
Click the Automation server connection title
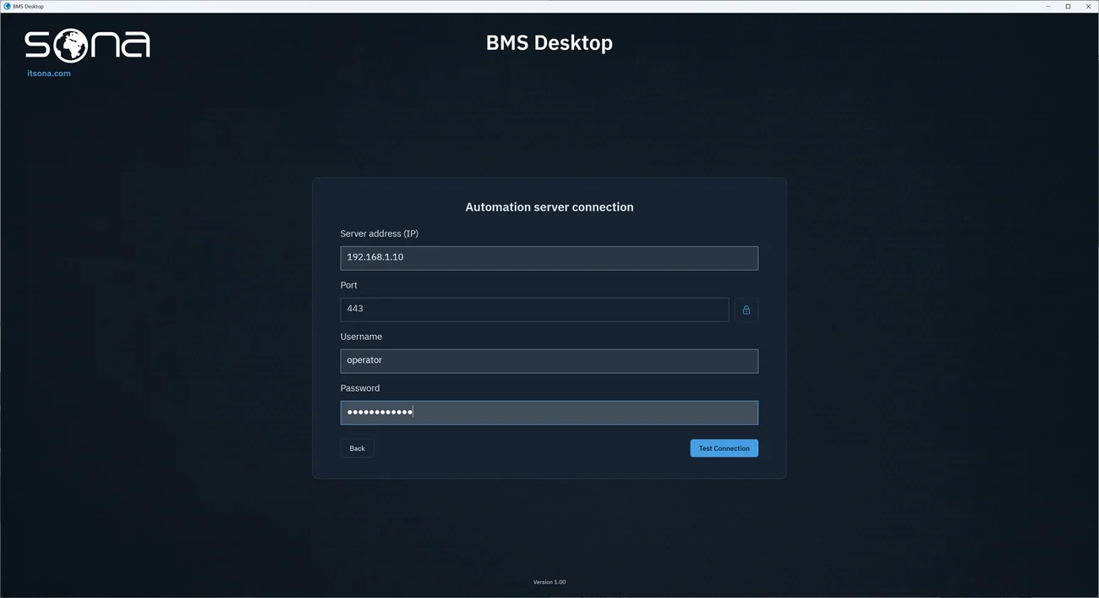click(549, 207)
